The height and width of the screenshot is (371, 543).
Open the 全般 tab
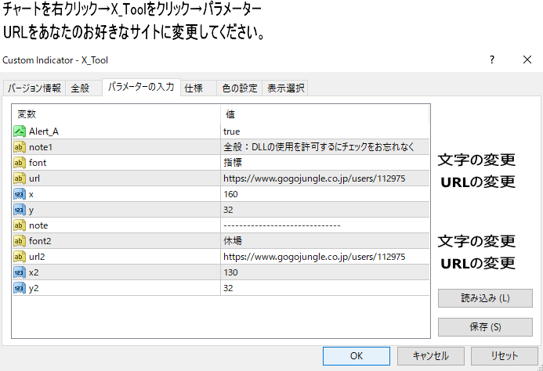click(x=81, y=88)
